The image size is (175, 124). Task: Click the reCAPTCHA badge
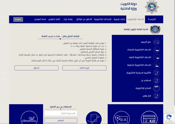(169, 118)
